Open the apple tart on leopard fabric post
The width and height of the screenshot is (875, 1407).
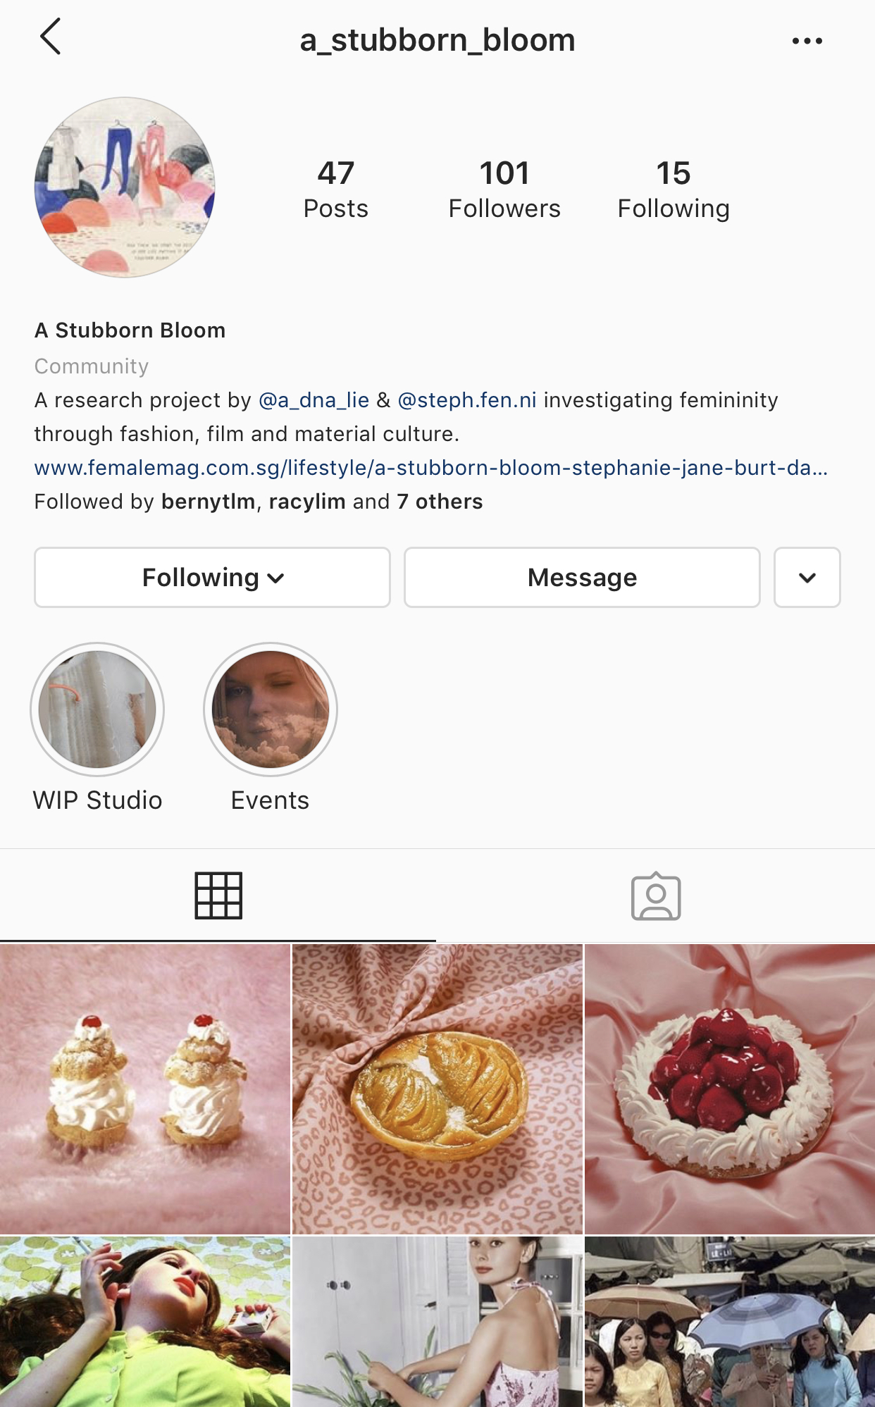click(x=437, y=1089)
